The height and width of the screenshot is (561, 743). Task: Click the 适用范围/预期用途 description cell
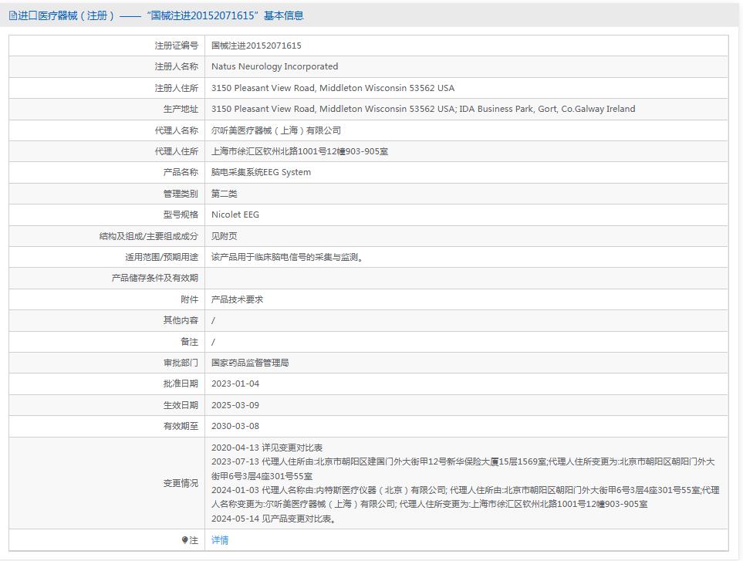(284, 256)
